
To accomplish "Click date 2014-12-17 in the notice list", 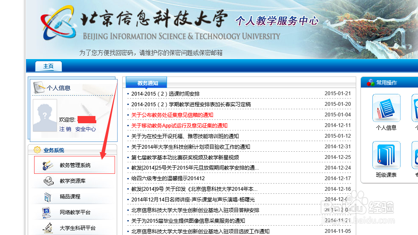I will (x=337, y=178).
